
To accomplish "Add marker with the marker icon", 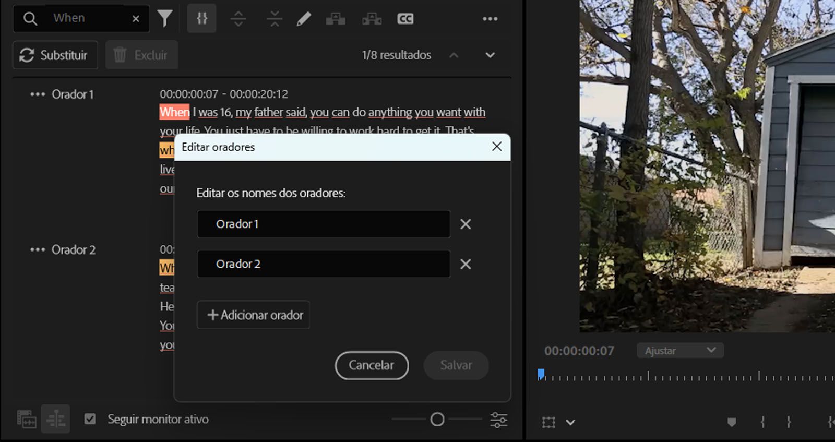I will (x=732, y=422).
